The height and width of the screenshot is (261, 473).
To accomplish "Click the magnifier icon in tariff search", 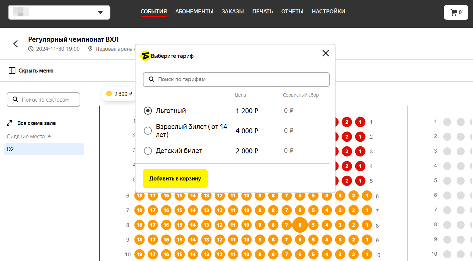I will pyautogui.click(x=152, y=79).
